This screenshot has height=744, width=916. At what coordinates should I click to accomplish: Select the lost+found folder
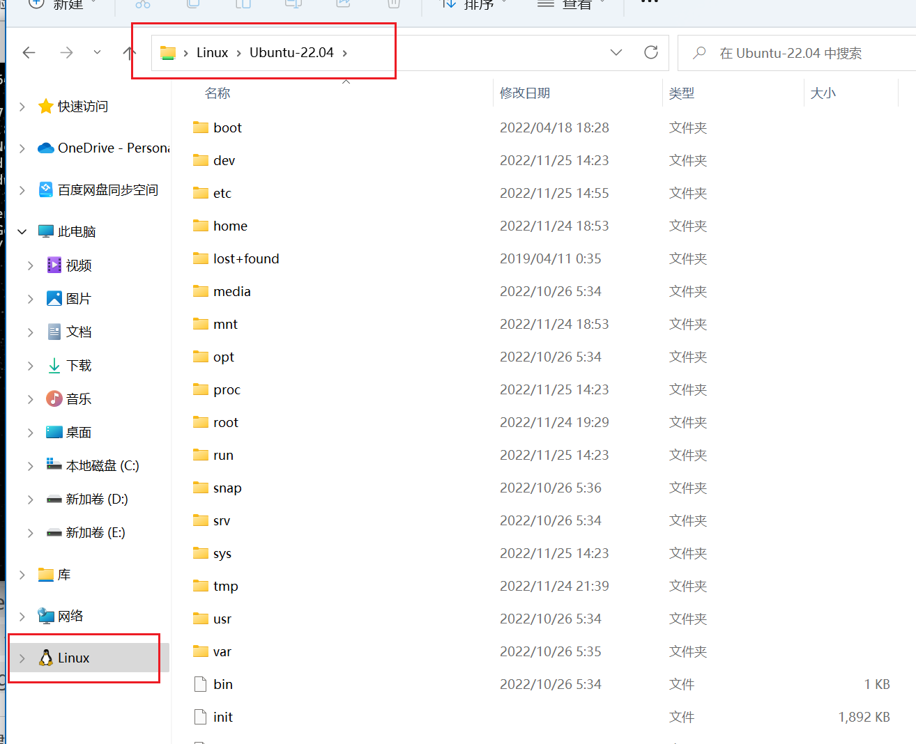246,258
